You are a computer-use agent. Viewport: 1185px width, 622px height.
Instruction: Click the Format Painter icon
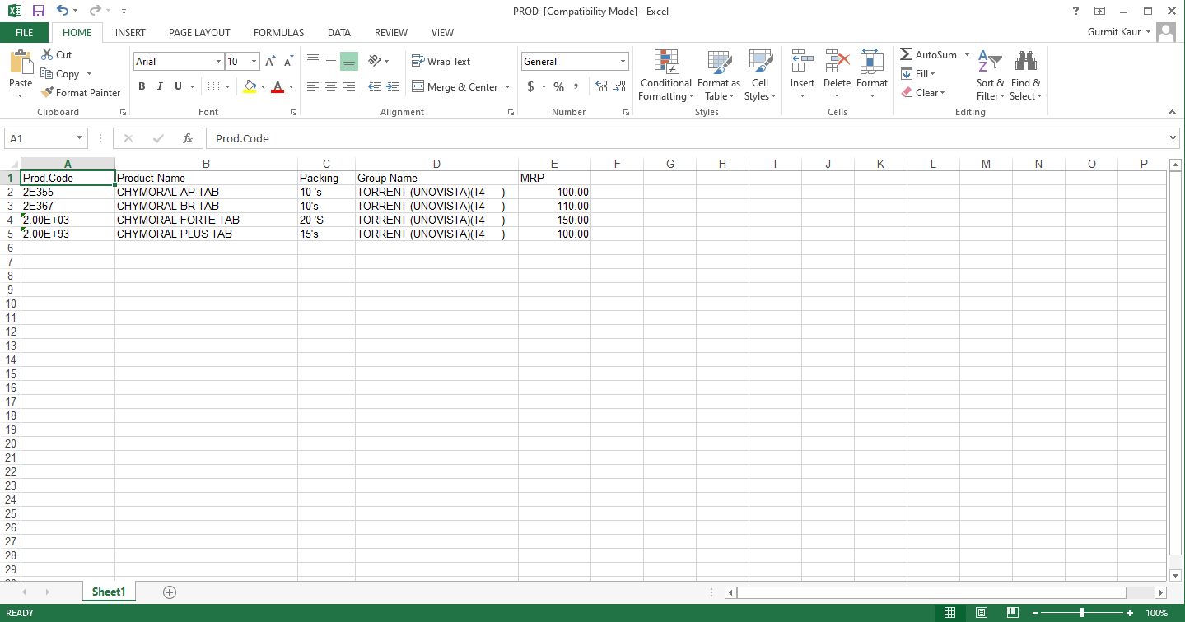[x=48, y=93]
